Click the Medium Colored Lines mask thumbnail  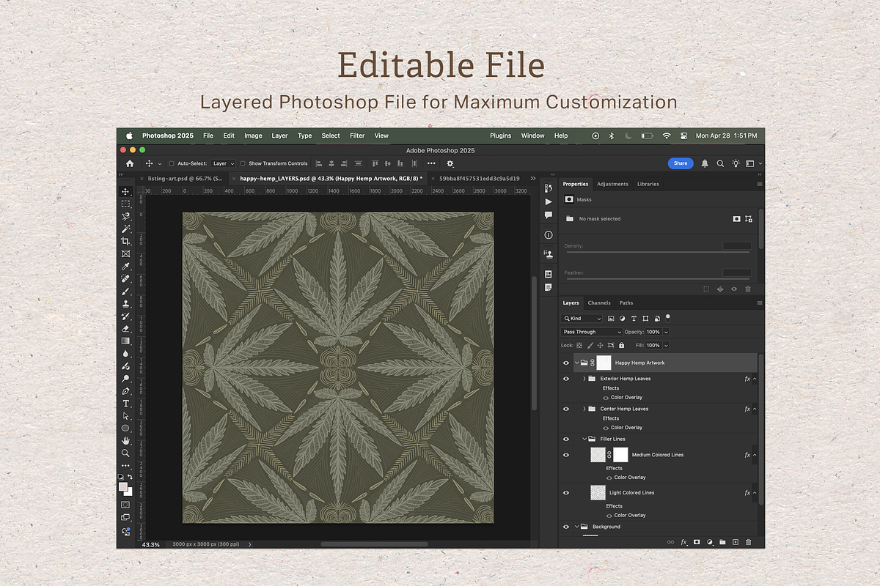tap(620, 455)
